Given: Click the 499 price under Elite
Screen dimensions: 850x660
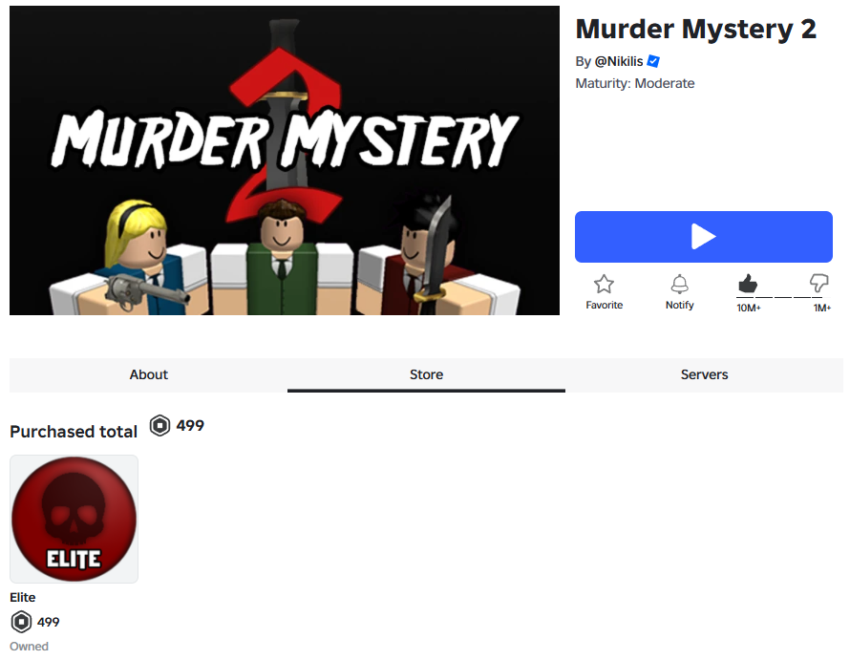Looking at the screenshot, I should click(49, 622).
